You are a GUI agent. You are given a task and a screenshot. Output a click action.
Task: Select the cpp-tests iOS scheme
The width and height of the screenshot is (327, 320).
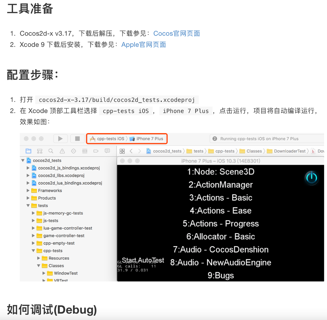[x=107, y=139]
